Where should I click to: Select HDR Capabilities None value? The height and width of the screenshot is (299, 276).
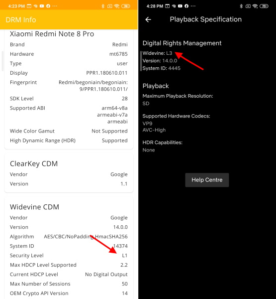[x=149, y=150]
